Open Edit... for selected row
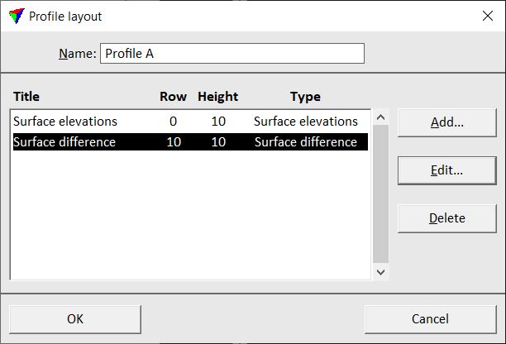This screenshot has width=506, height=344. coord(447,170)
